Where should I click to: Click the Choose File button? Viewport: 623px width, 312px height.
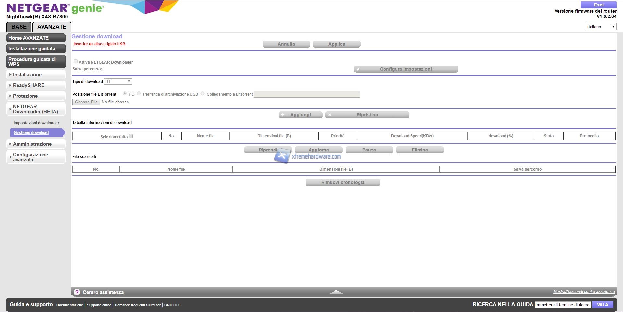point(86,102)
